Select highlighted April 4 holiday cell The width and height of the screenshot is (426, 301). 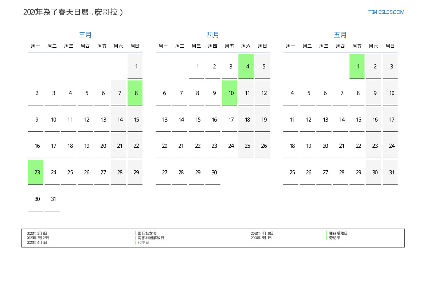coord(246,66)
